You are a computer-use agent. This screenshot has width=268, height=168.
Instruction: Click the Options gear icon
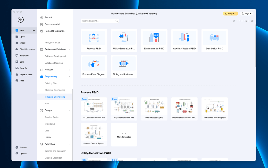(17, 153)
